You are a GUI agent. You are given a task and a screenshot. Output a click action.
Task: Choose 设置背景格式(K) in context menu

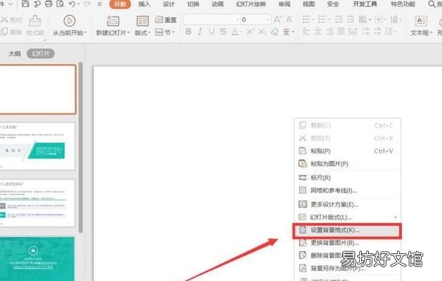pyautogui.click(x=347, y=231)
